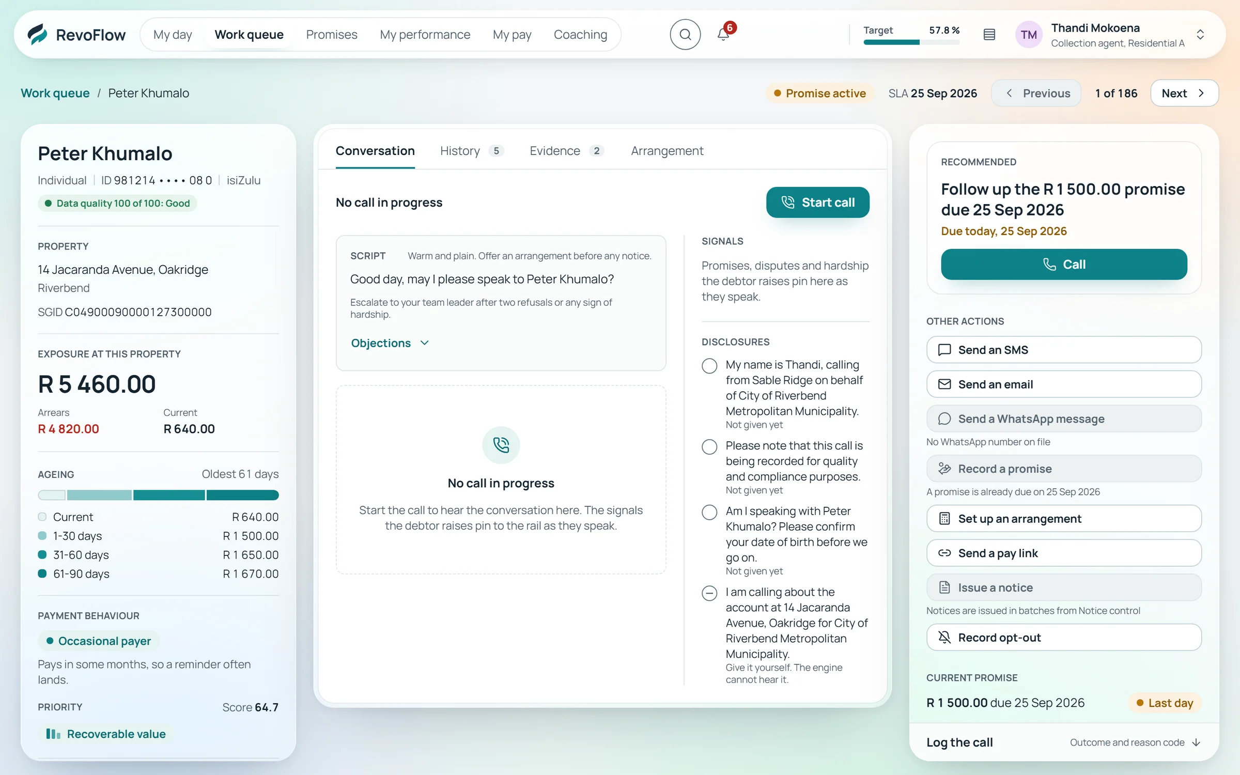Viewport: 1240px width, 775px height.
Task: Click the arrangement calculator icon
Action: [944, 518]
